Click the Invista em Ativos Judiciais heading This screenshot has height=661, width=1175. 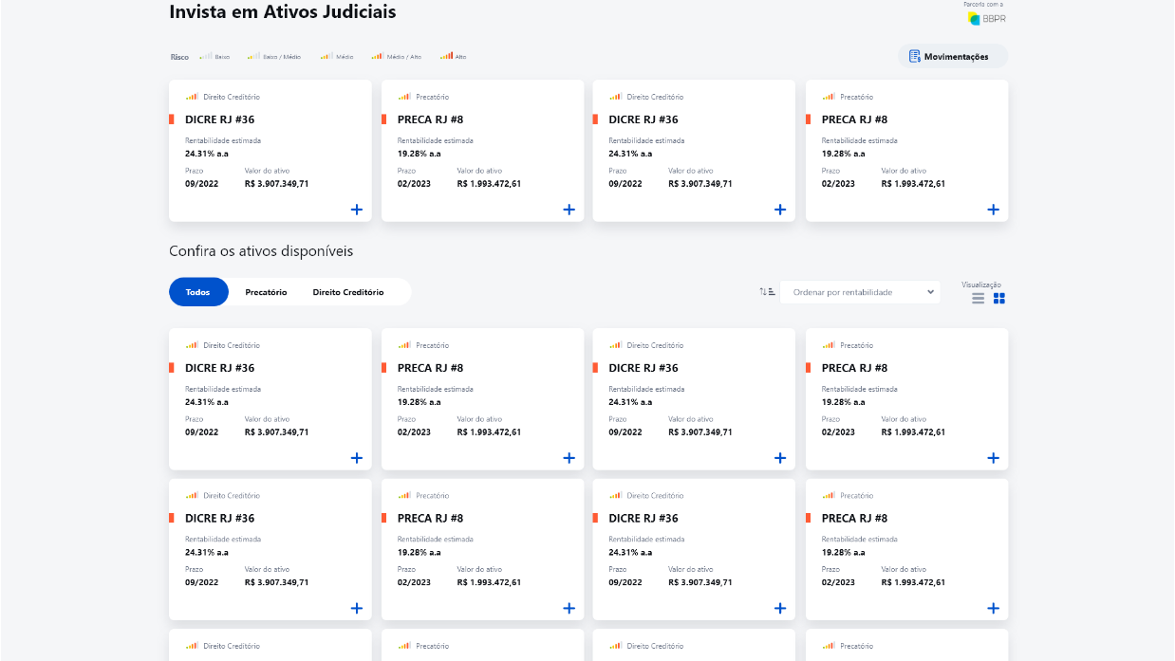(x=282, y=12)
